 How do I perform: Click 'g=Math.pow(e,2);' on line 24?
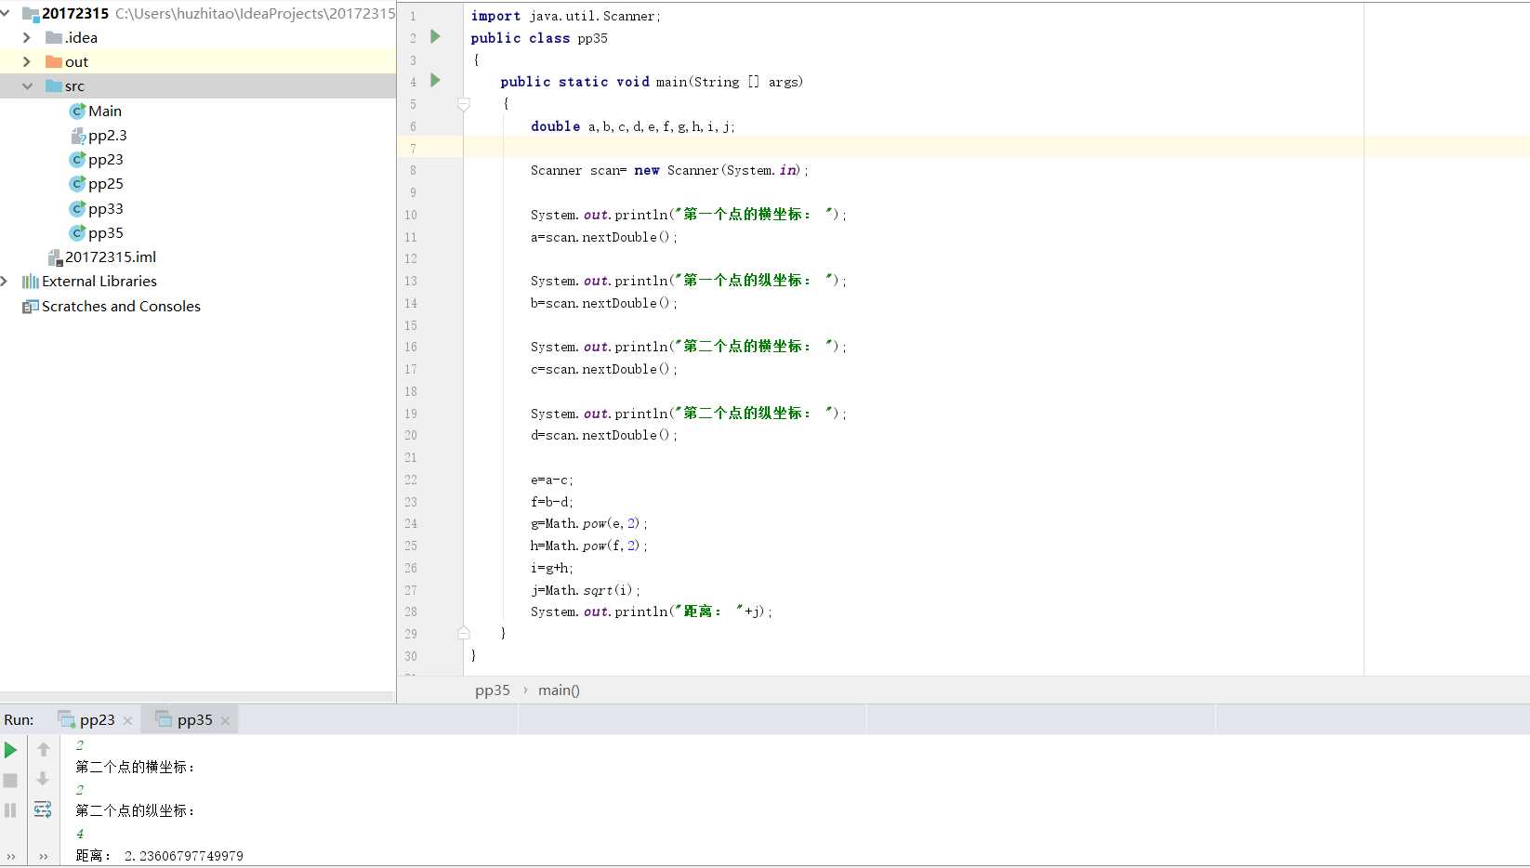pyautogui.click(x=588, y=523)
